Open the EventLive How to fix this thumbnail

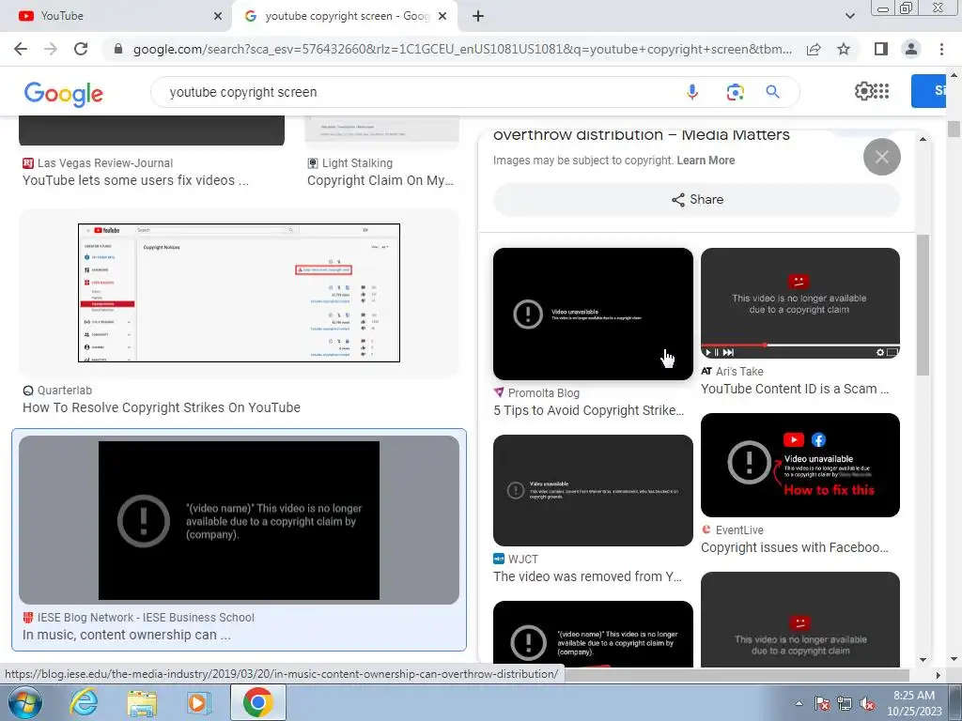pos(800,465)
